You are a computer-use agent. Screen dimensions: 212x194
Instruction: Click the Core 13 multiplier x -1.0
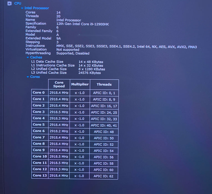click(x=79, y=176)
